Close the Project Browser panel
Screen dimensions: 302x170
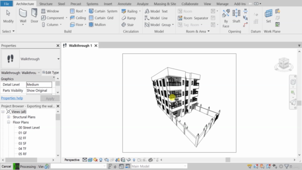pos(58,106)
